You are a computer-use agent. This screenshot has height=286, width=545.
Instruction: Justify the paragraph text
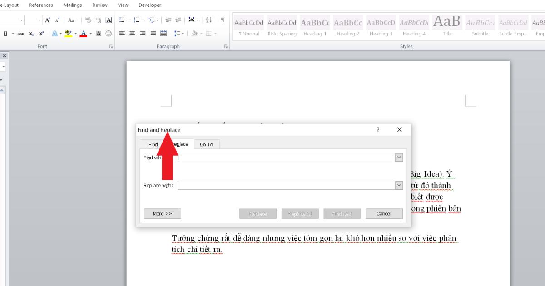(153, 34)
